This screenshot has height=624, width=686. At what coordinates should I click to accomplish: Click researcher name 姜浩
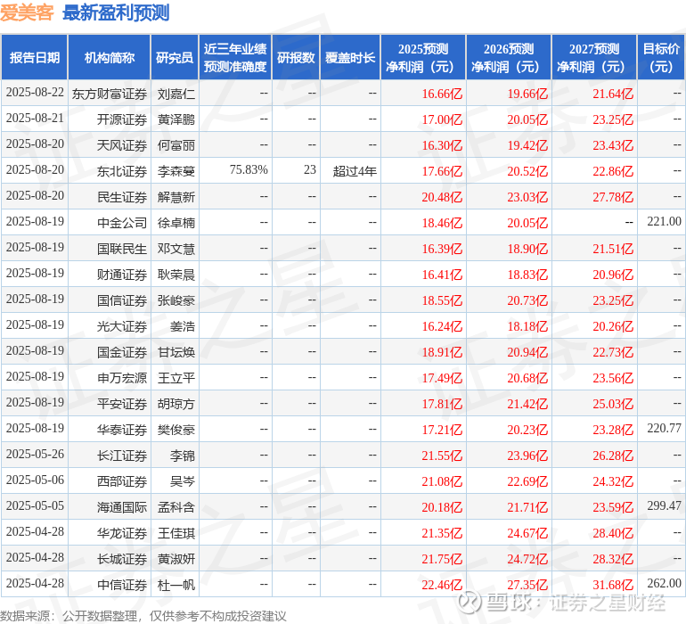(x=183, y=326)
